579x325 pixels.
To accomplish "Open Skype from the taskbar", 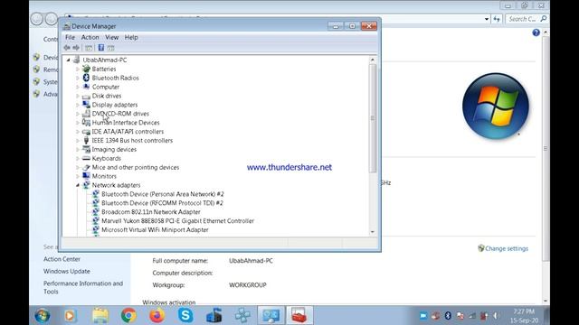I will [x=185, y=315].
